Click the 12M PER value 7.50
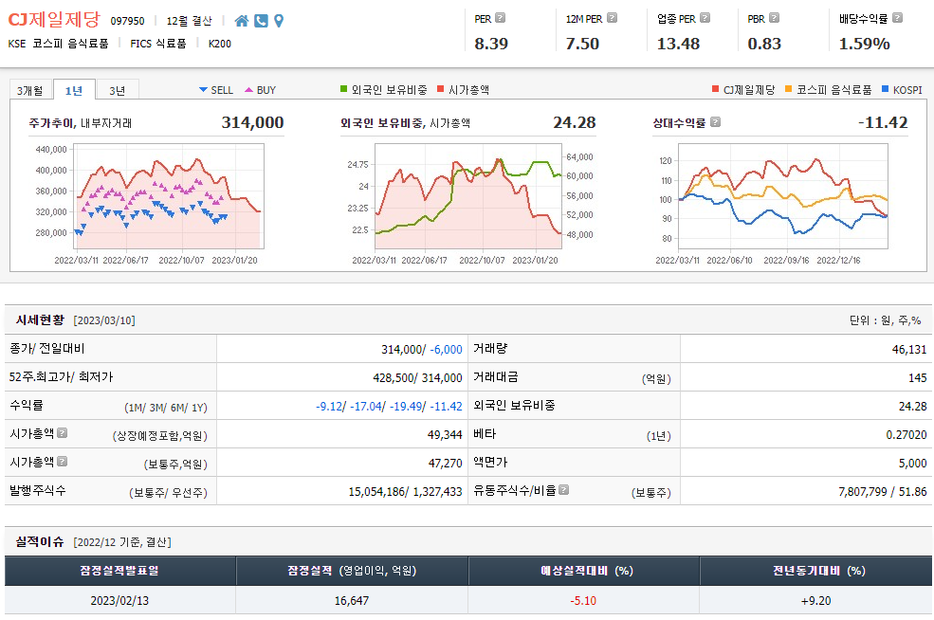934x620 pixels. click(582, 44)
